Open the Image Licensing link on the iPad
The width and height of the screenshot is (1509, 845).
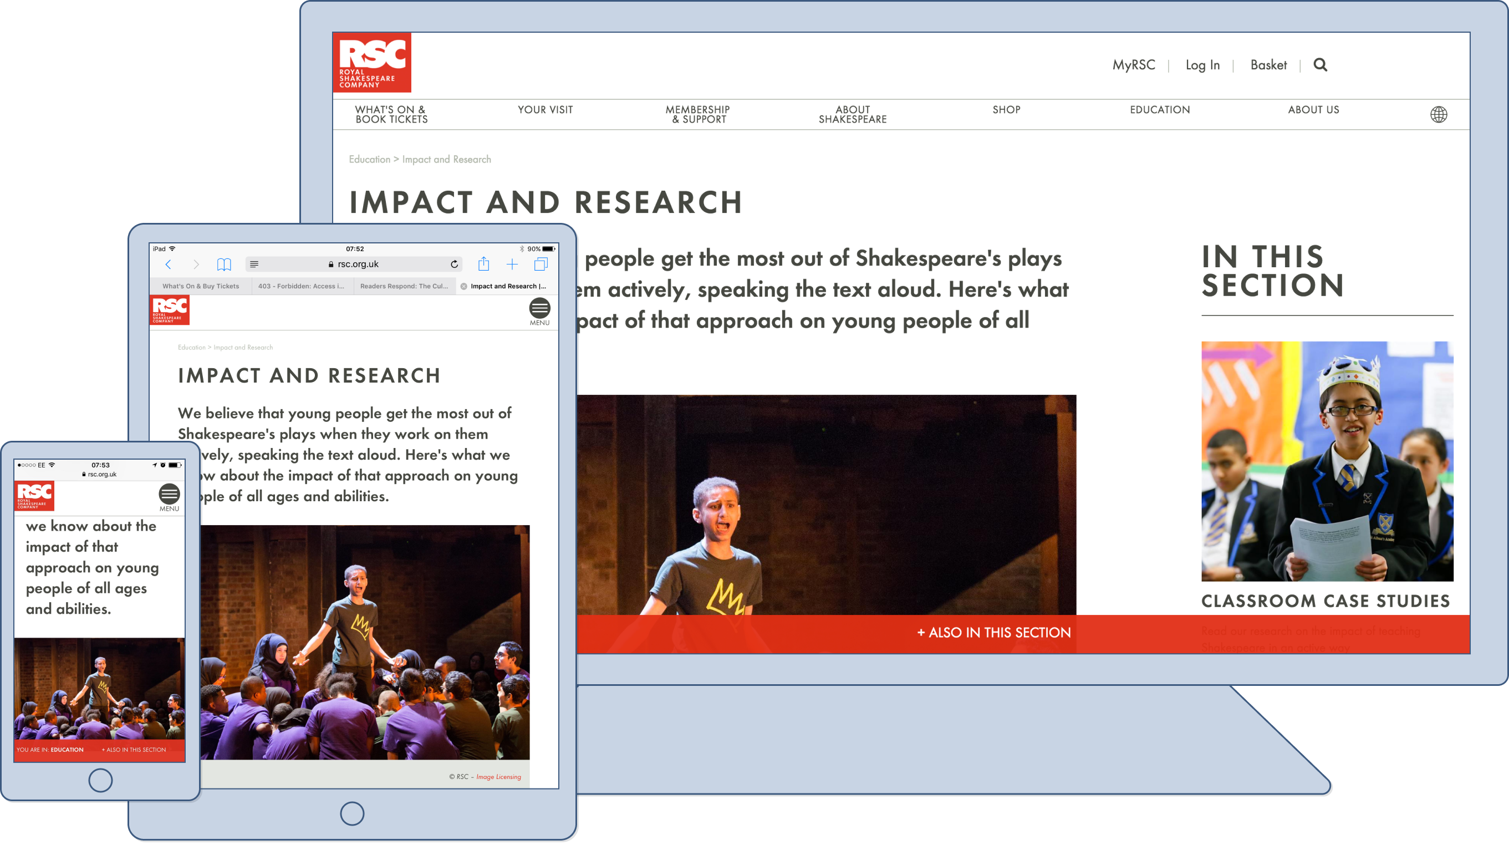(498, 777)
